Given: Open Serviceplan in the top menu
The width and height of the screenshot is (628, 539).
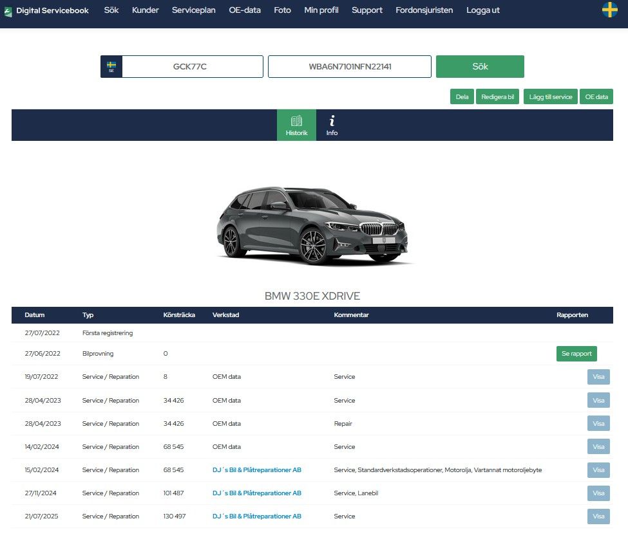Looking at the screenshot, I should tap(193, 10).
